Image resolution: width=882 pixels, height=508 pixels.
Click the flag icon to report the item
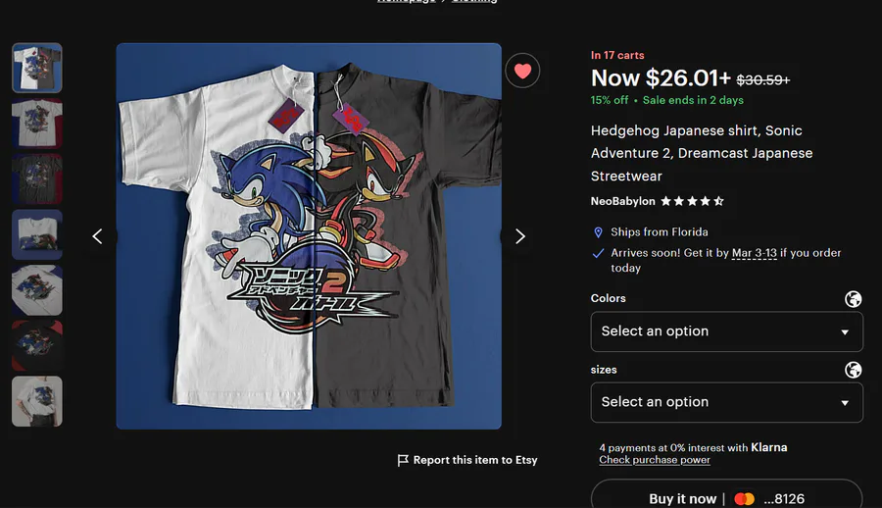403,460
